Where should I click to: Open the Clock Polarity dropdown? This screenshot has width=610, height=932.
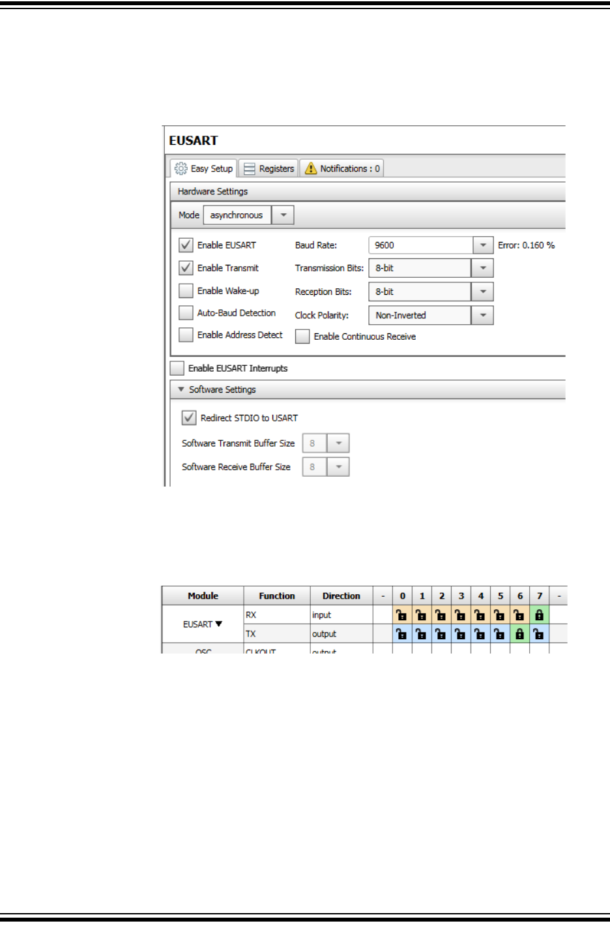482,315
